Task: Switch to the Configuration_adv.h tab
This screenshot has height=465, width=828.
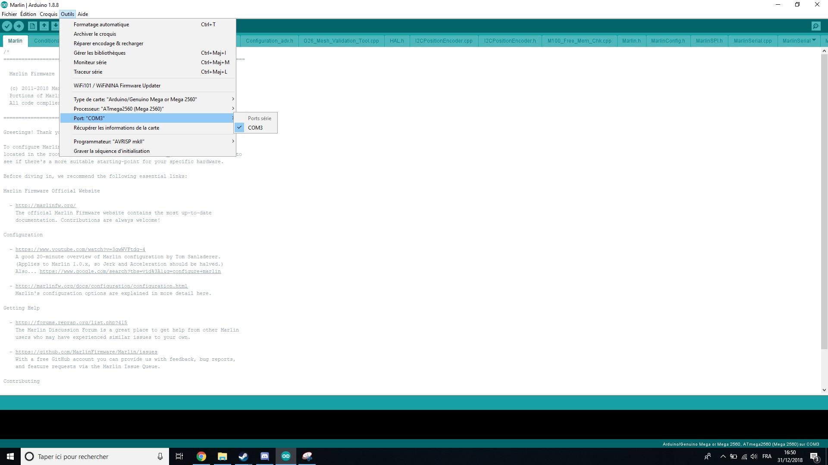Action: click(269, 41)
